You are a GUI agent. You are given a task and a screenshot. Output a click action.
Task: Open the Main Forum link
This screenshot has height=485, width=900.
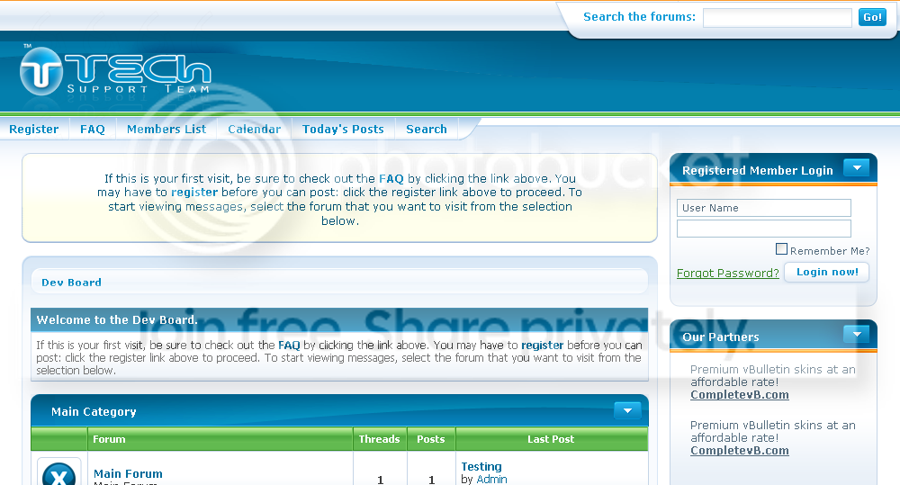pyautogui.click(x=128, y=473)
